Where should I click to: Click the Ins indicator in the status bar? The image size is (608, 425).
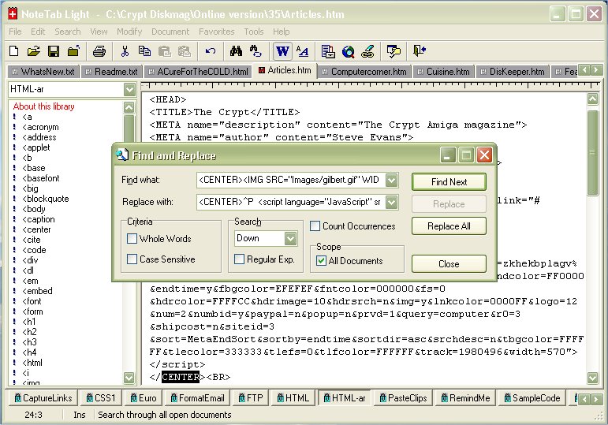click(x=80, y=415)
